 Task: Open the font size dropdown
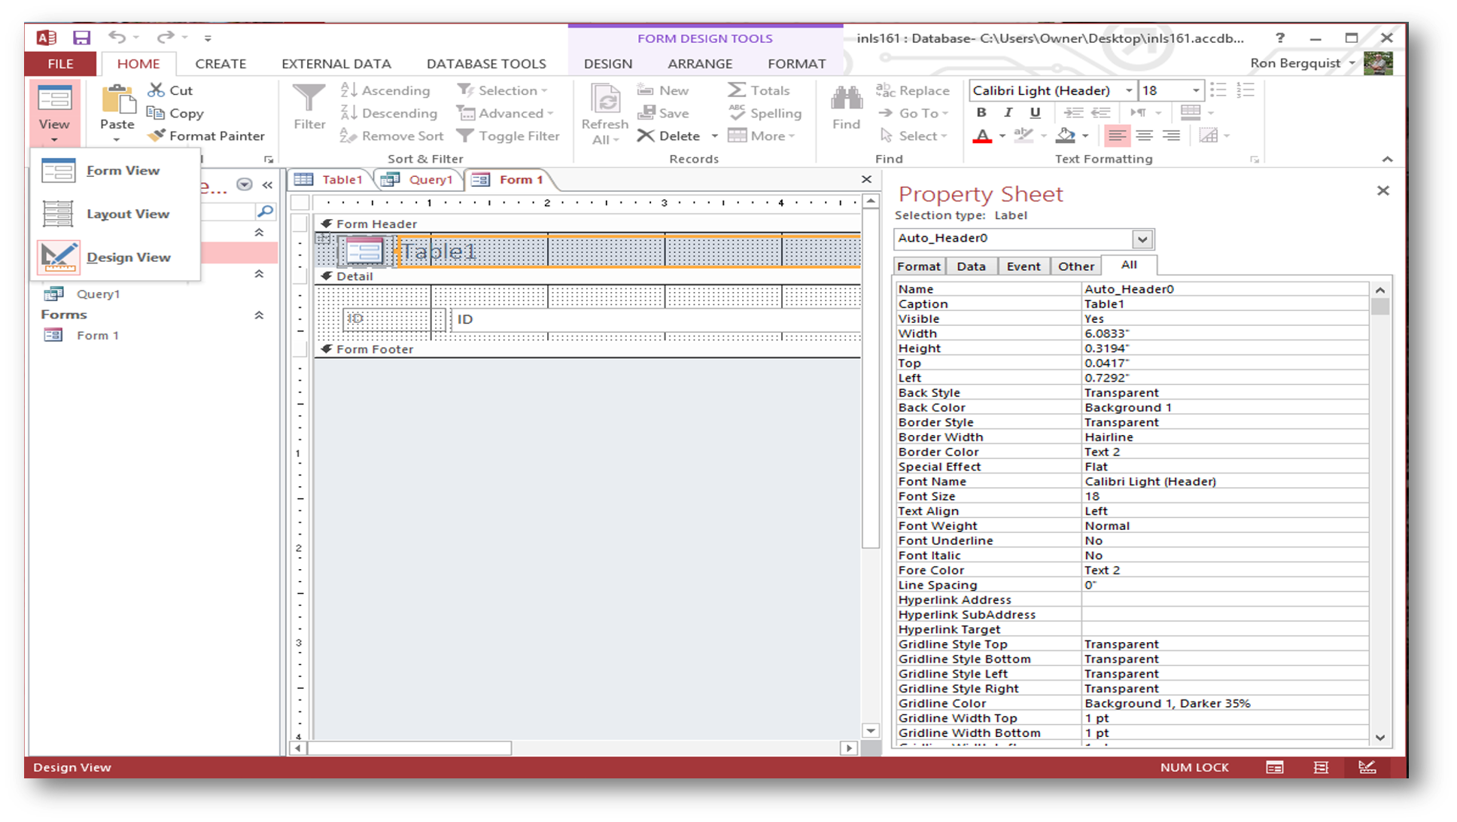[1195, 90]
